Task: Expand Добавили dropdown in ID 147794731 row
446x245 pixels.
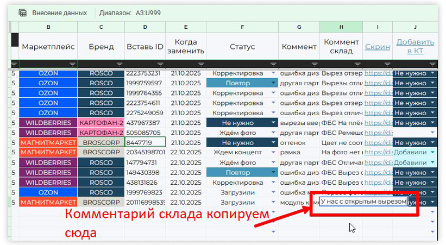Action: coord(432,162)
